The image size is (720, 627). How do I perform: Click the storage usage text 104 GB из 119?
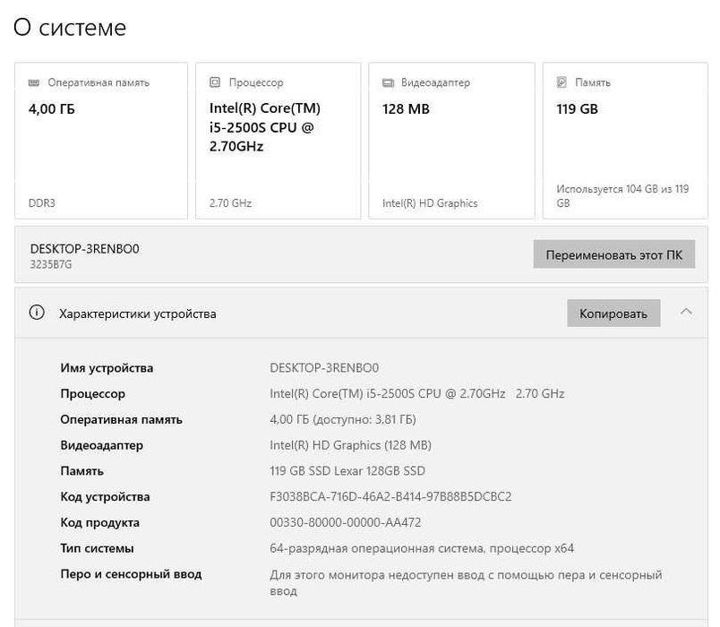pyautogui.click(x=622, y=190)
